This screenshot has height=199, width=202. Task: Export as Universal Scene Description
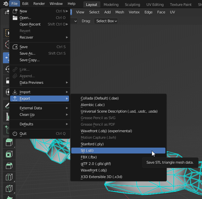(118, 111)
